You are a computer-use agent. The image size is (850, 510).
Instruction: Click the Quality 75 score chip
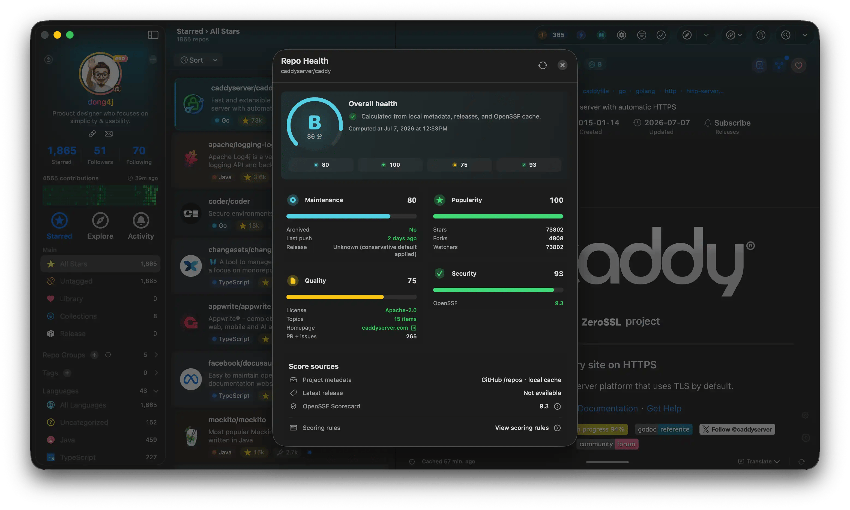click(459, 165)
